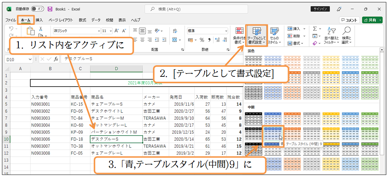This screenshot has height=177, width=389.
Task: Apply Percent Style with % icon
Action: [x=202, y=40]
